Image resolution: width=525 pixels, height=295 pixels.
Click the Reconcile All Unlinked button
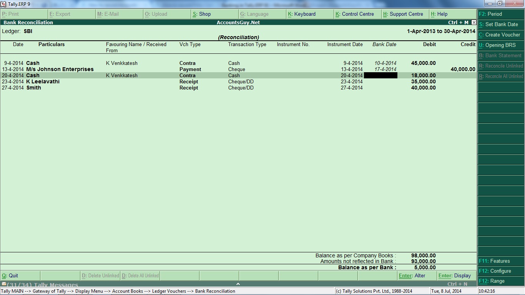pyautogui.click(x=501, y=76)
